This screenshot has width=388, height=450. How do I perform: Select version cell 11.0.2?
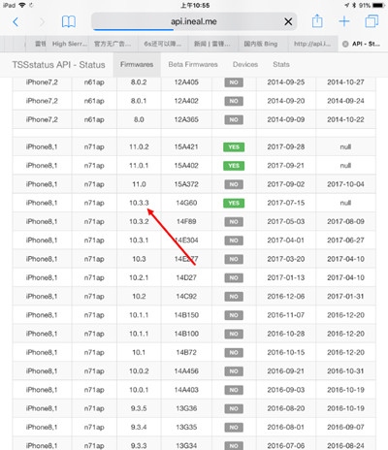click(x=139, y=146)
